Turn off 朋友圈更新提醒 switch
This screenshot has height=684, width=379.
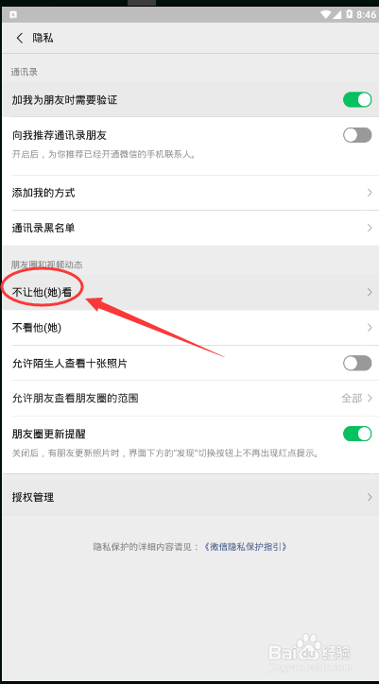point(357,434)
